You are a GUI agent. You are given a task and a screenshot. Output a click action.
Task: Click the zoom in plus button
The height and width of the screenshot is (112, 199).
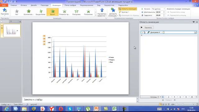coord(193,105)
